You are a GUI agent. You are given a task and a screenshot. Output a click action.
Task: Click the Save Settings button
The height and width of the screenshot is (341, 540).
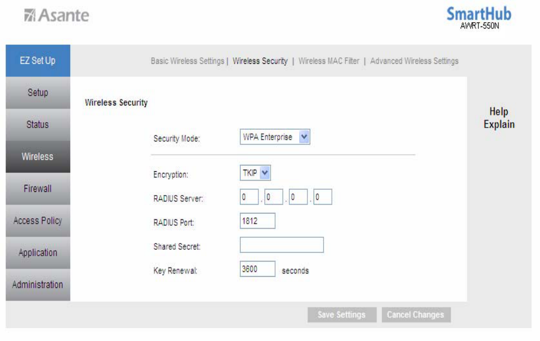[341, 315]
